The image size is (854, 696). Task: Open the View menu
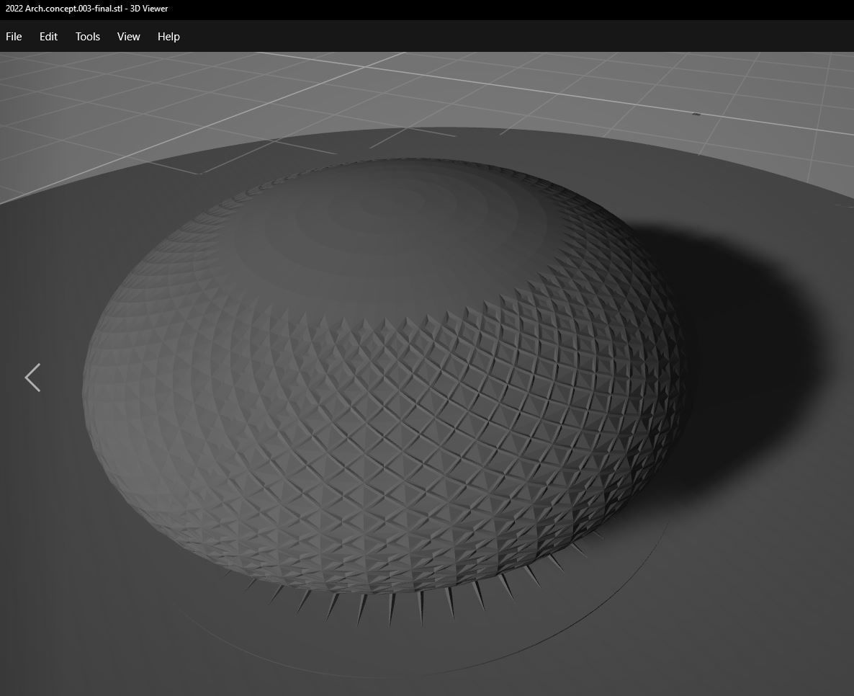[129, 37]
